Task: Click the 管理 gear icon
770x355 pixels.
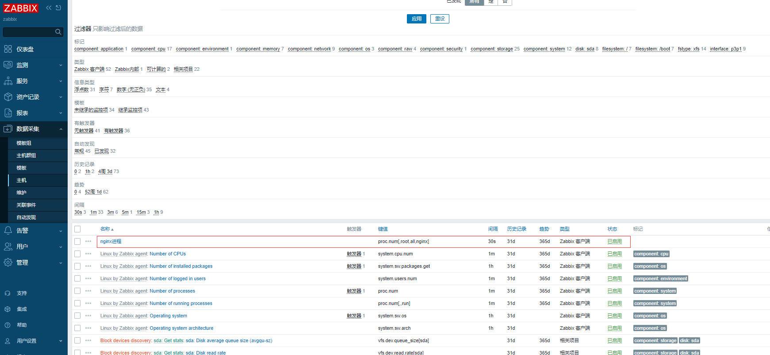Action: tap(8, 262)
